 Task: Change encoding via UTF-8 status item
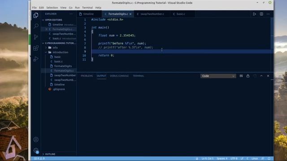point(234,159)
